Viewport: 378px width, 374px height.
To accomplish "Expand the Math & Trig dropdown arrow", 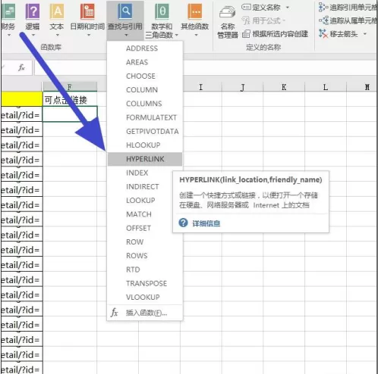I will (177, 35).
